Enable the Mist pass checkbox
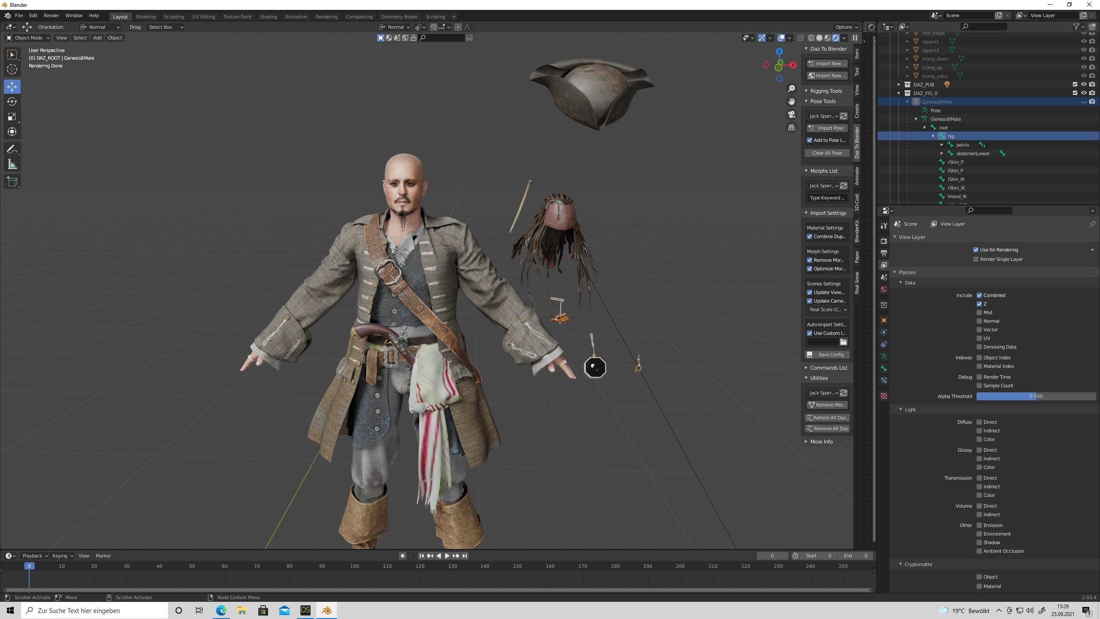1100x619 pixels. (979, 313)
